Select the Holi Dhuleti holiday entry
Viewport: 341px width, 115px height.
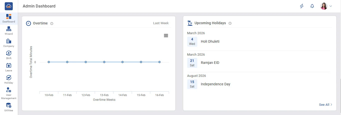(210, 42)
